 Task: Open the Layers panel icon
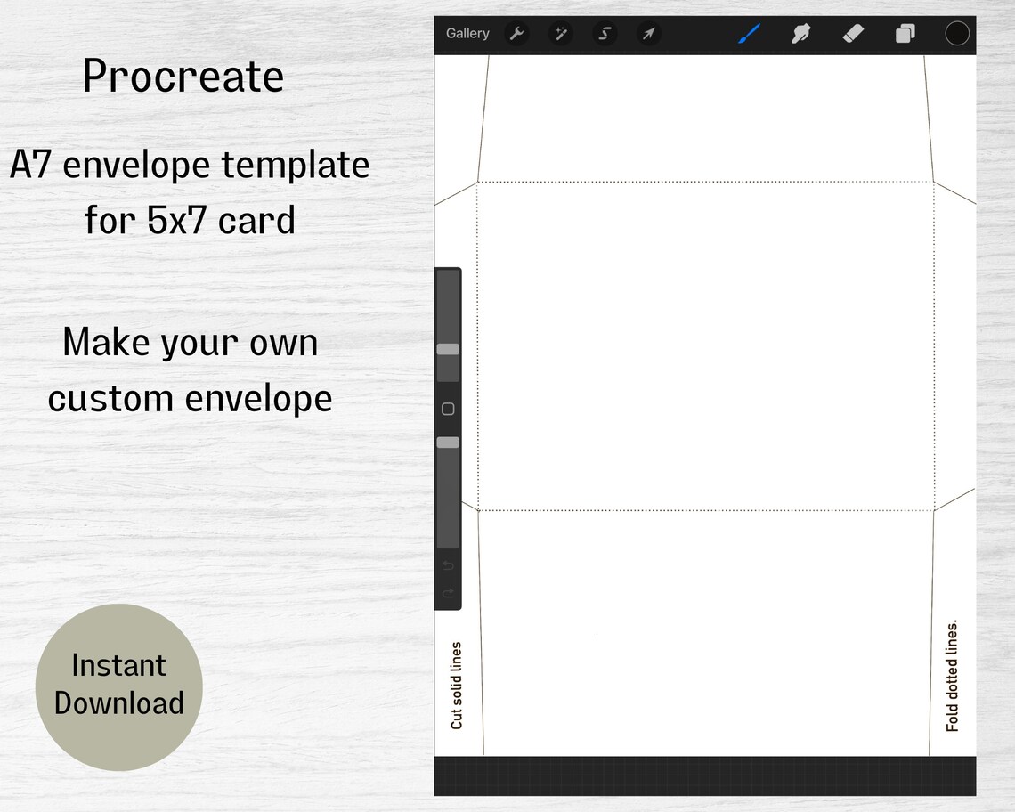[905, 33]
